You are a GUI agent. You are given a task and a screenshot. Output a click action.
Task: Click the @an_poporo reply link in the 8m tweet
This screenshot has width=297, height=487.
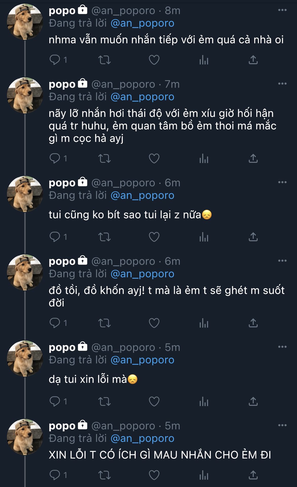coord(142,23)
